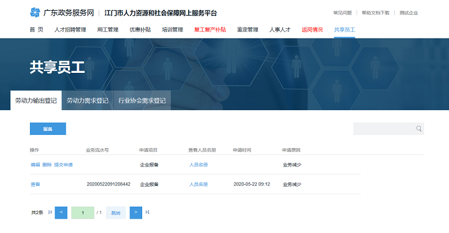The width and height of the screenshot is (449, 233).
Task: Open 复工复产补贴 menu item
Action: (210, 30)
